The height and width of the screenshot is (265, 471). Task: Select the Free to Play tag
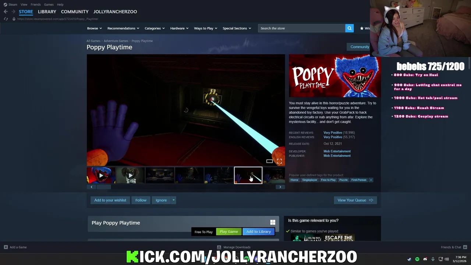coord(328,180)
